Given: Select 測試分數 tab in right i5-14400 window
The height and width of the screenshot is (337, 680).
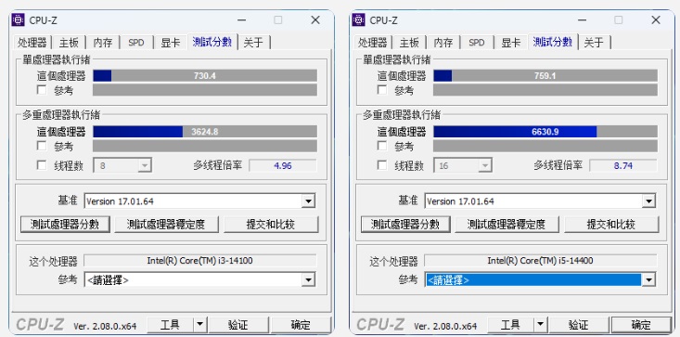Looking at the screenshot, I should pos(553,42).
